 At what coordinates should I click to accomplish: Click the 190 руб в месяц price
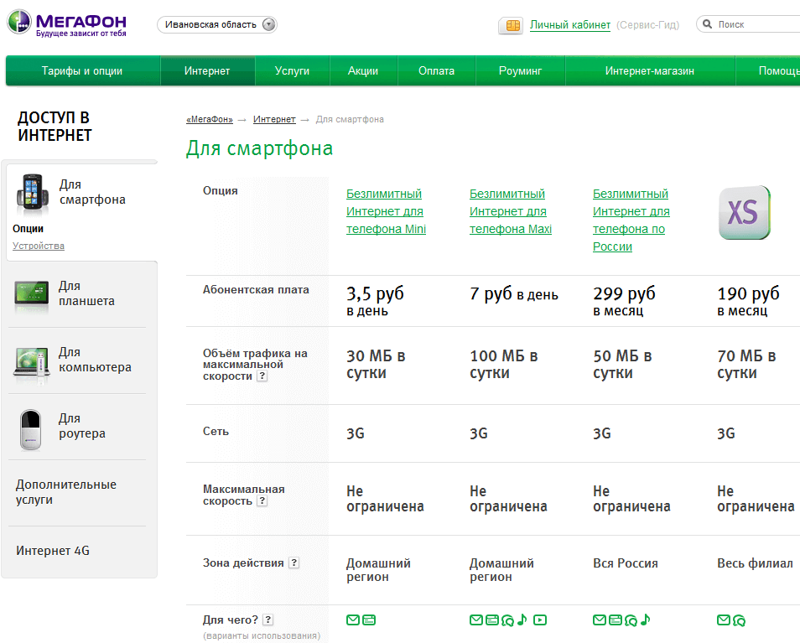[748, 301]
